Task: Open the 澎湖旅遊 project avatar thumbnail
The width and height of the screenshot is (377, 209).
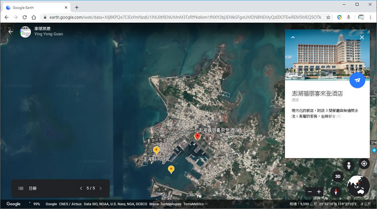Action: [25, 32]
